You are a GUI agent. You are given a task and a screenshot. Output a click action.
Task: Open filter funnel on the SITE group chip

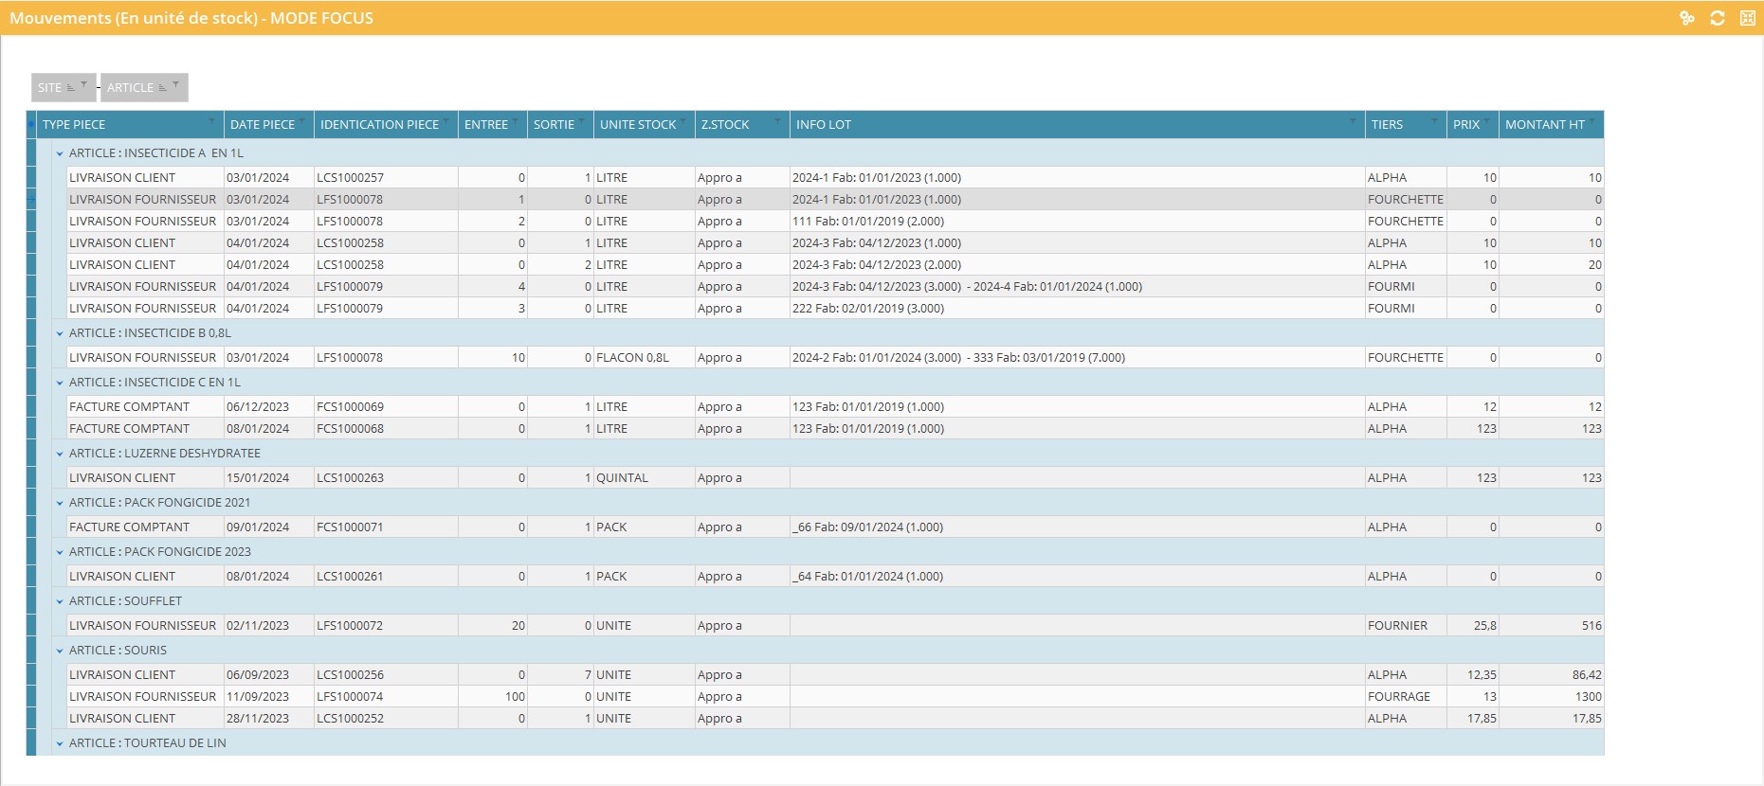[x=83, y=85]
